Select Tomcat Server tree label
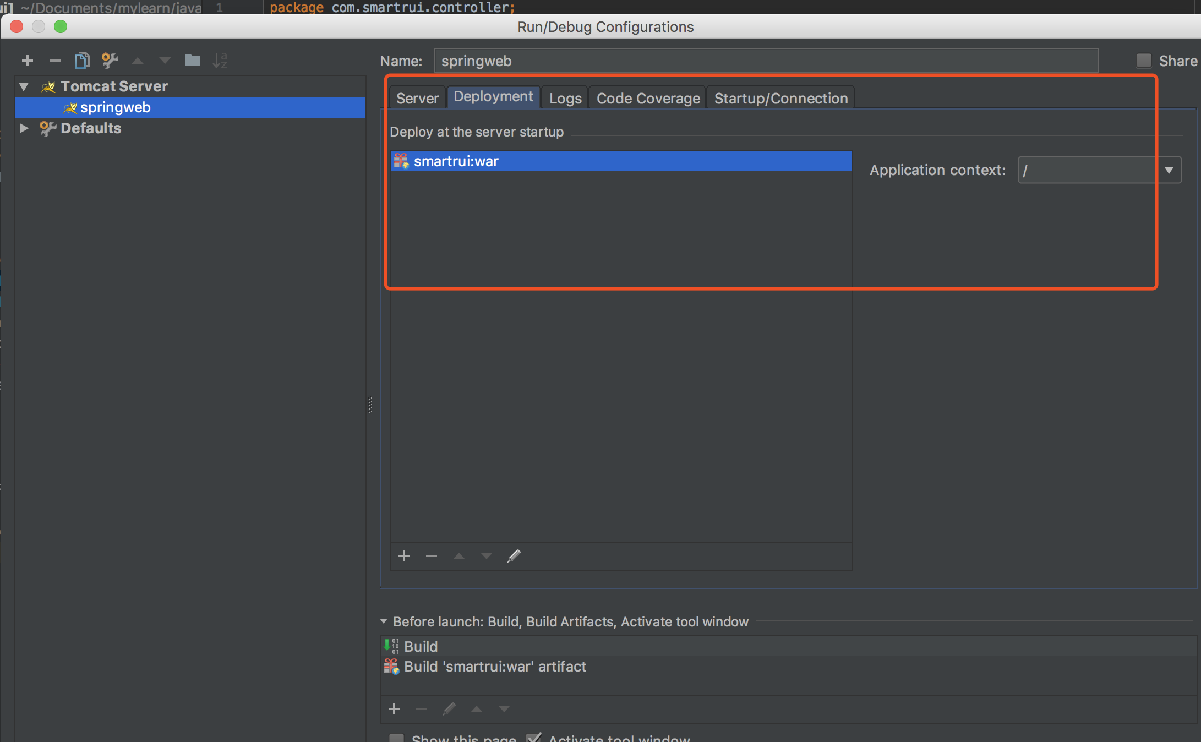 point(114,86)
